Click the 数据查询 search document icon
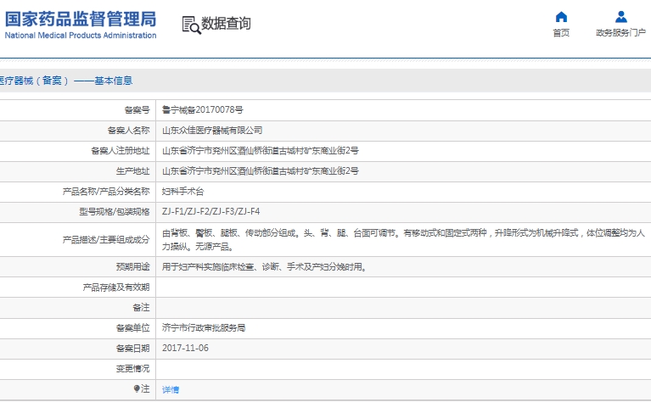This screenshot has width=651, height=402. click(192, 25)
